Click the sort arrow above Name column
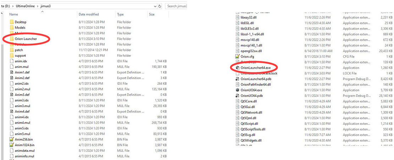This screenshot has height=160, width=394. (x=42, y=11)
